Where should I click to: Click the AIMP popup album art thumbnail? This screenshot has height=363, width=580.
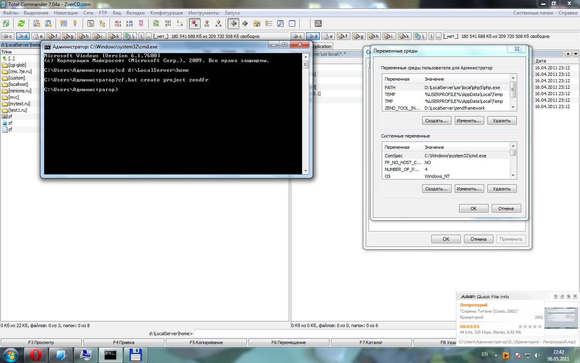(561, 318)
